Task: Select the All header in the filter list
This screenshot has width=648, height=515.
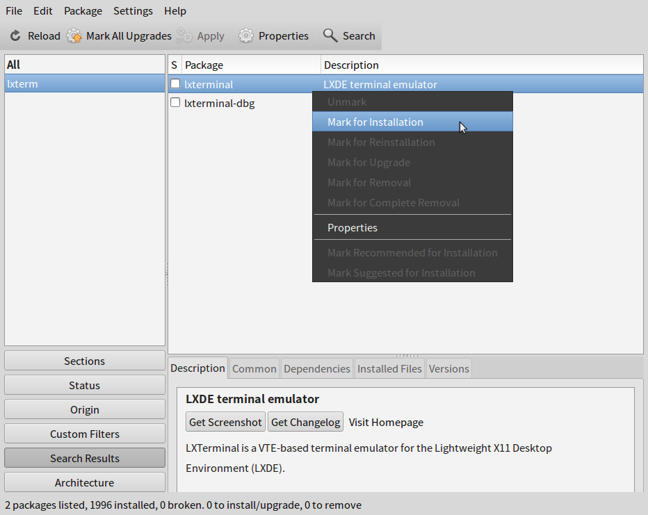Action: point(85,65)
